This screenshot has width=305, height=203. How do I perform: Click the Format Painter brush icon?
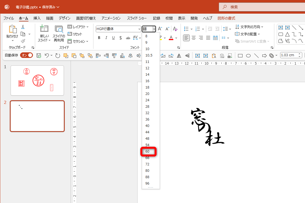23,41
